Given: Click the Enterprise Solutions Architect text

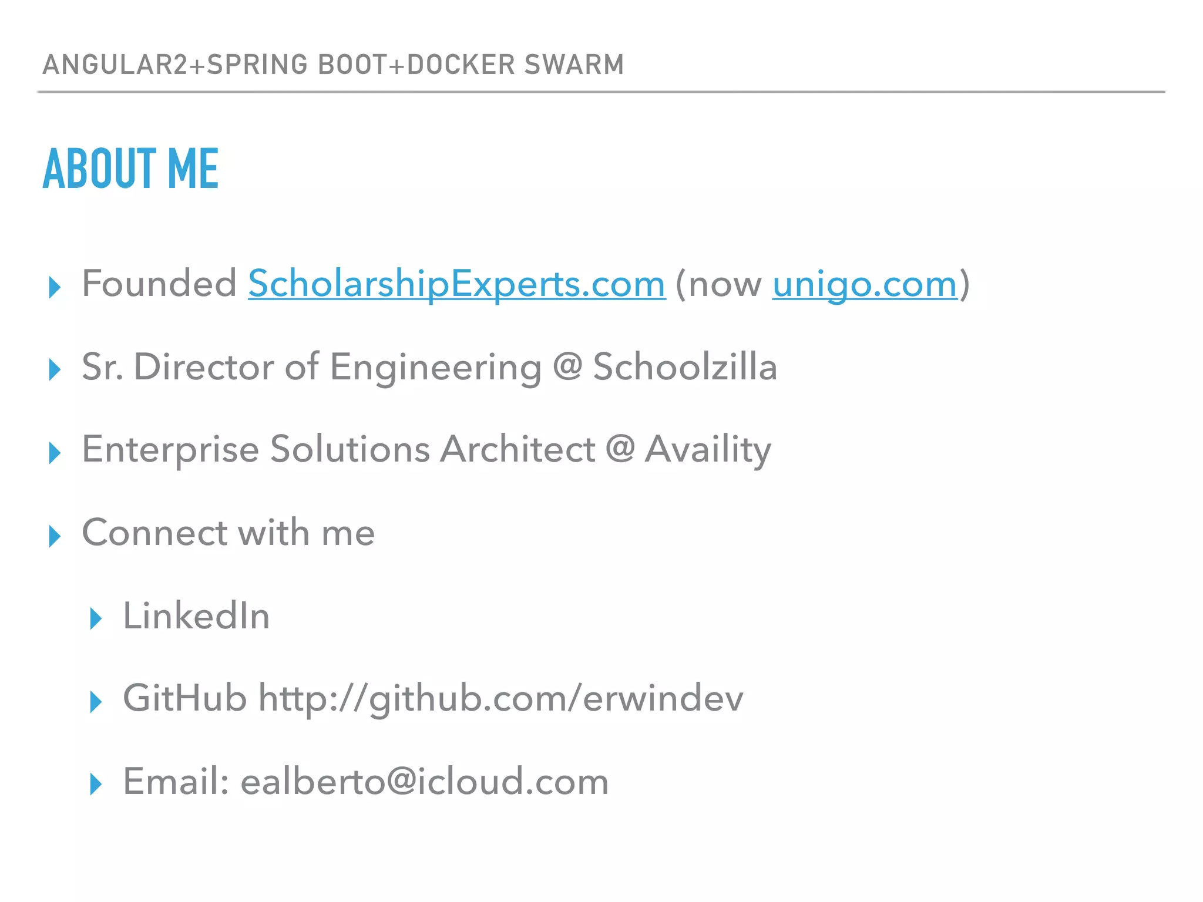Looking at the screenshot, I should (338, 450).
